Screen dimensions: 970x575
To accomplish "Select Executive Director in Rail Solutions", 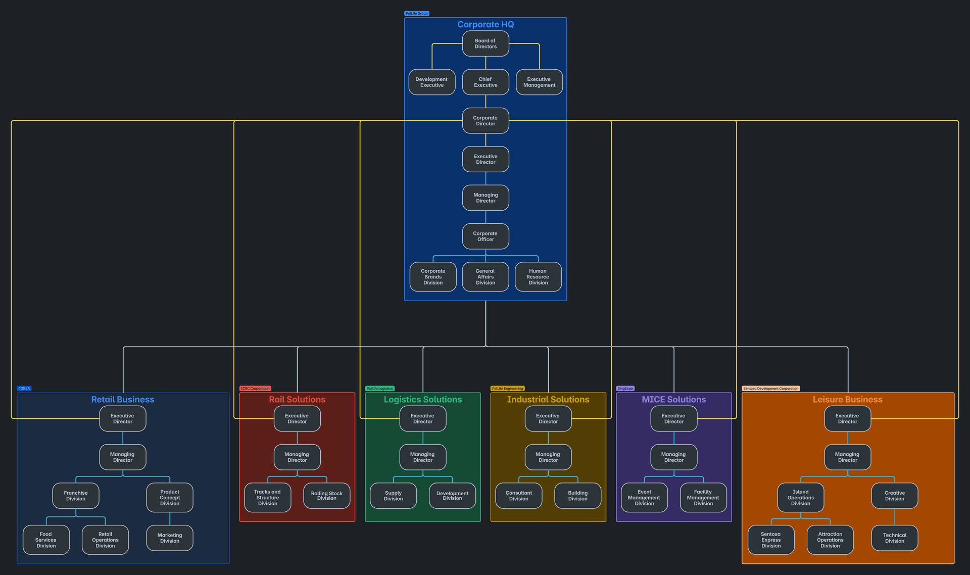I will [x=297, y=418].
